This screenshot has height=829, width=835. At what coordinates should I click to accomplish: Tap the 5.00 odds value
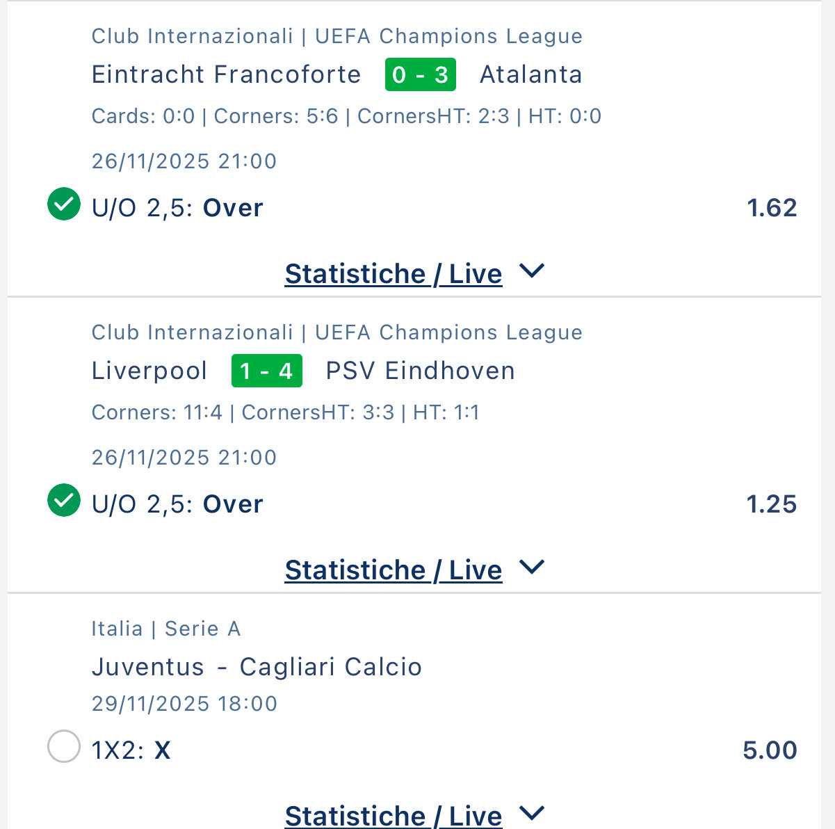[770, 750]
